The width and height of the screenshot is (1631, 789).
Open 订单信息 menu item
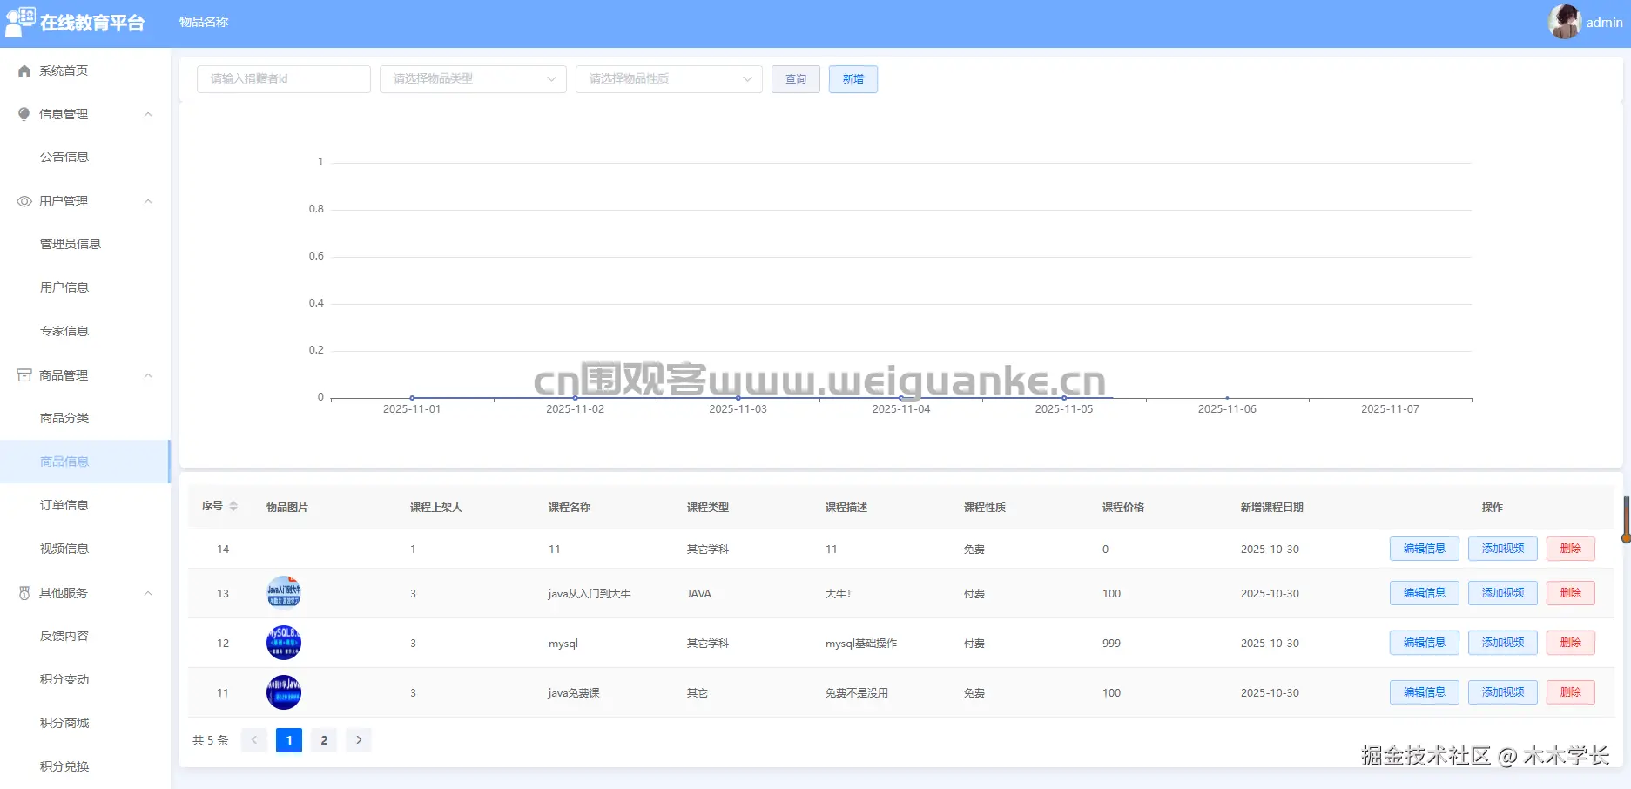tap(85, 505)
